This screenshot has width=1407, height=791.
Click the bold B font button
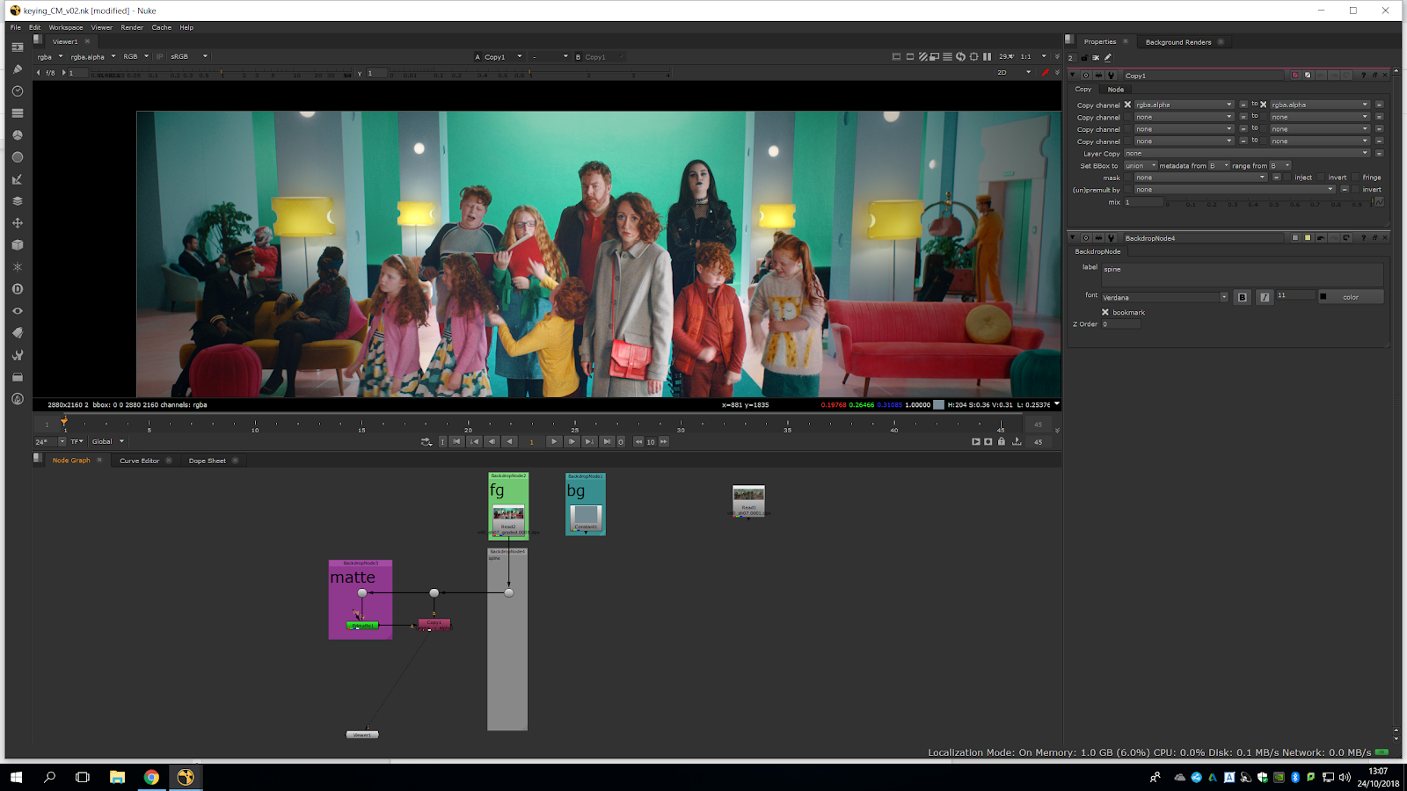(x=1242, y=297)
